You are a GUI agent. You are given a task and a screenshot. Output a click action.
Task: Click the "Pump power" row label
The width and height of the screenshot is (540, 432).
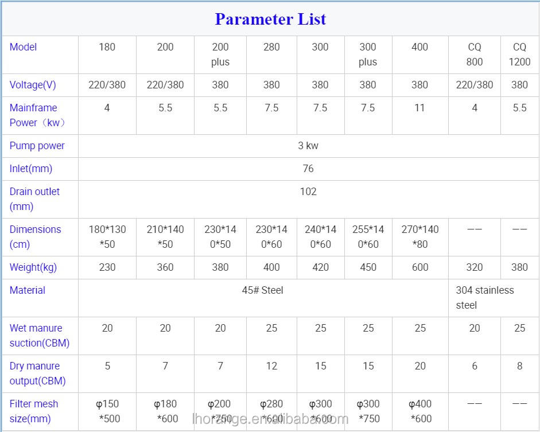click(x=37, y=146)
